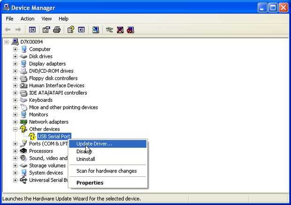
Task: Click the Mice and pointing devices icon
Action: pyautogui.click(x=24, y=107)
